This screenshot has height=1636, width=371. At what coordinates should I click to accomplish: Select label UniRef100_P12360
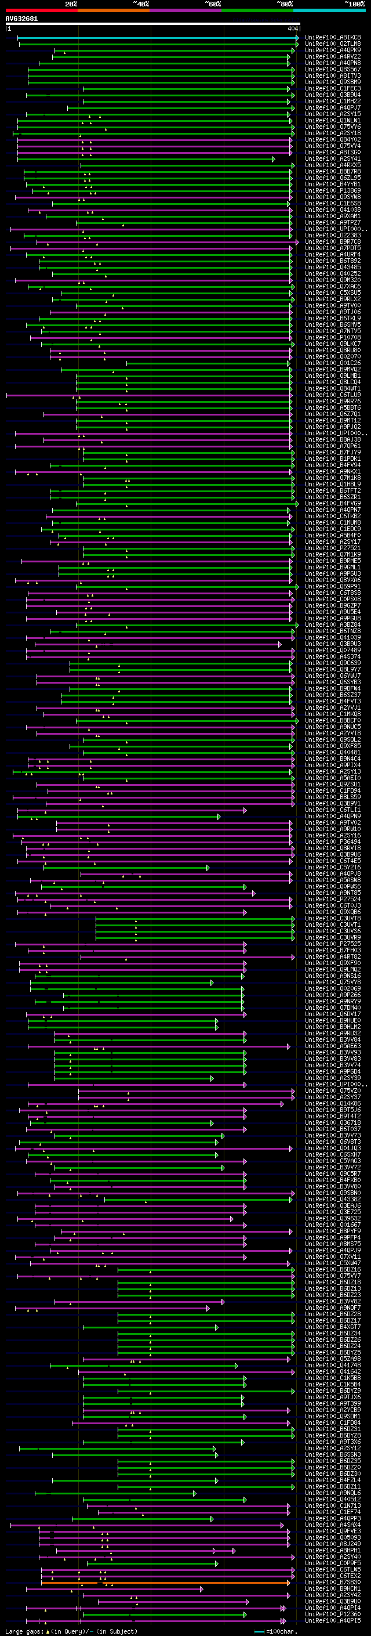(x=332, y=1614)
